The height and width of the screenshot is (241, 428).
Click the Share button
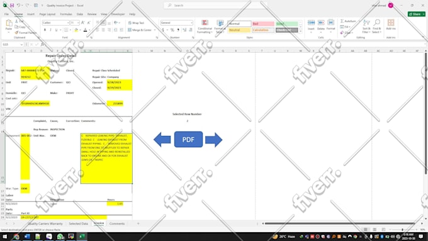tap(416, 14)
